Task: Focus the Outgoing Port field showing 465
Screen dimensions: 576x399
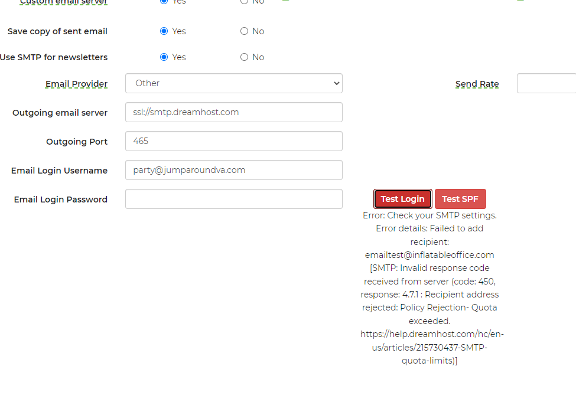Action: coord(233,141)
